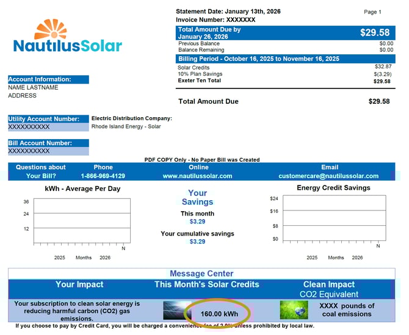The height and width of the screenshot is (335, 409).
Task: Click the 36 axis label on kWh chart
Action: pos(26,202)
